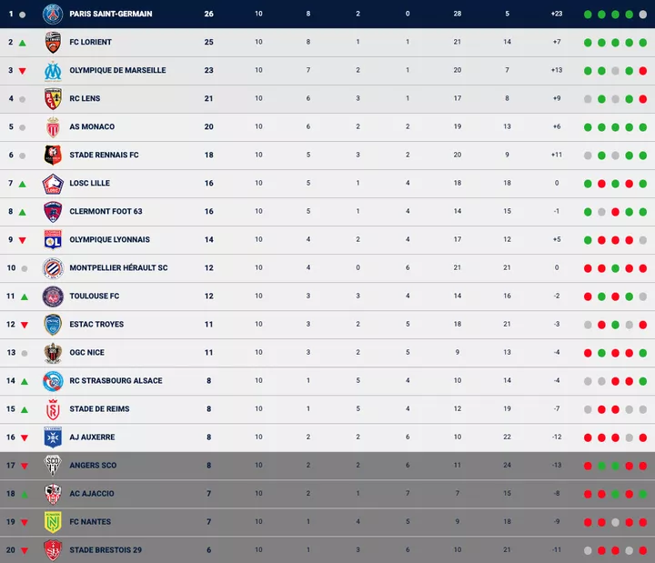The width and height of the screenshot is (655, 563).
Task: Click the FC Nantes yellow badge
Action: (52, 521)
